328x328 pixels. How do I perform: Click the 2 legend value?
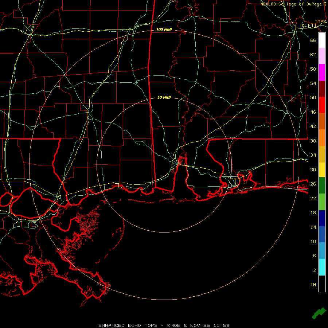[314, 270]
